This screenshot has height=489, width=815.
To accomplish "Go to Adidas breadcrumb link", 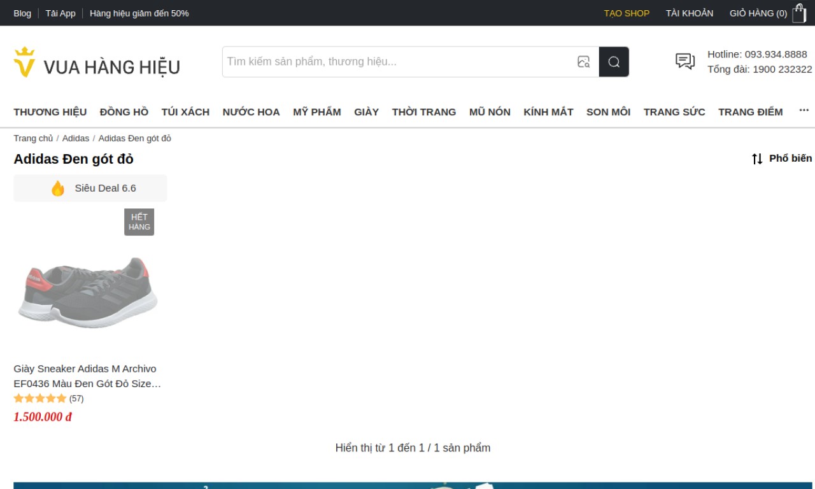I will click(x=76, y=138).
